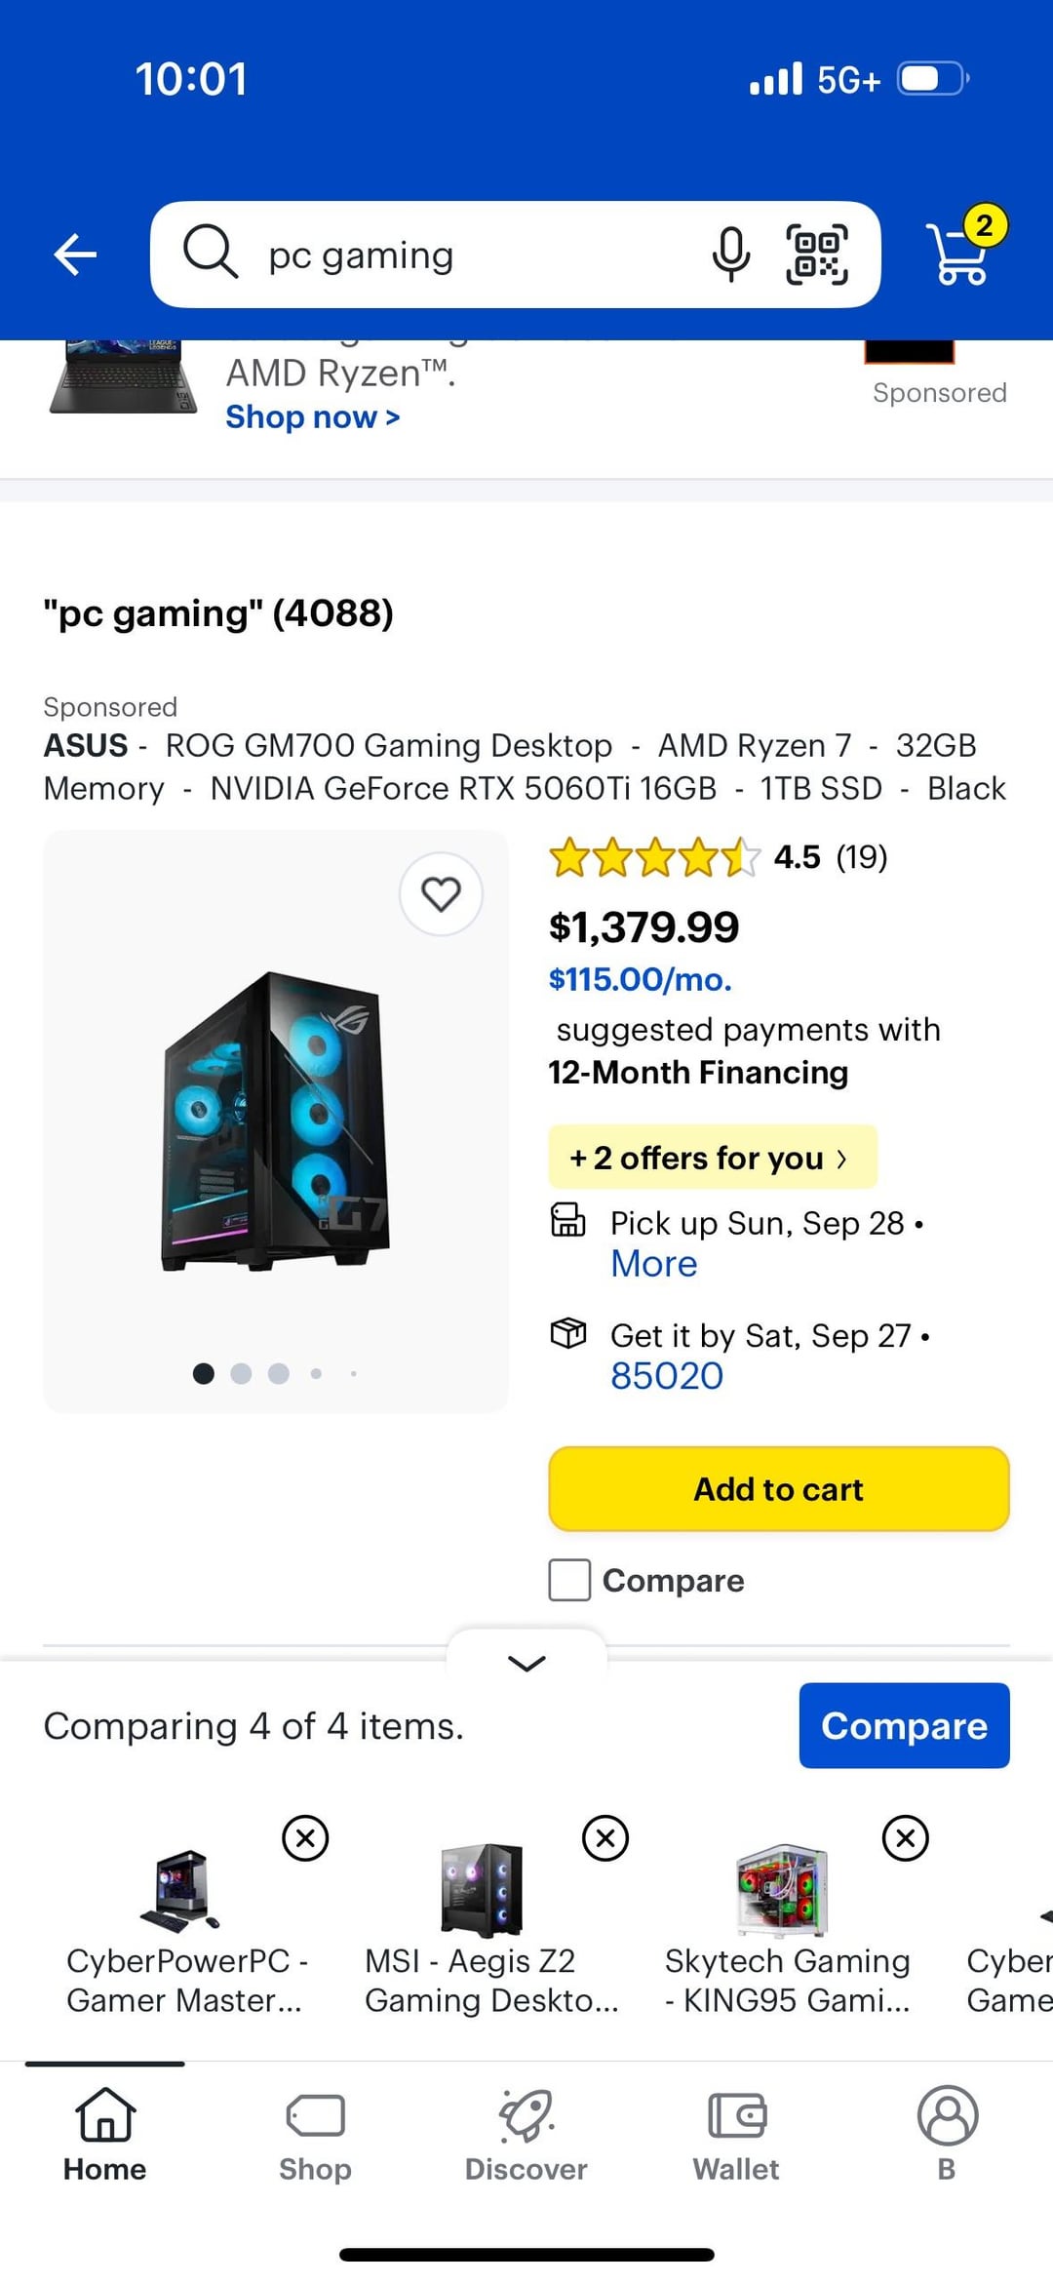This screenshot has width=1053, height=2283.
Task: Open the QR code scanner icon
Action: 817,255
